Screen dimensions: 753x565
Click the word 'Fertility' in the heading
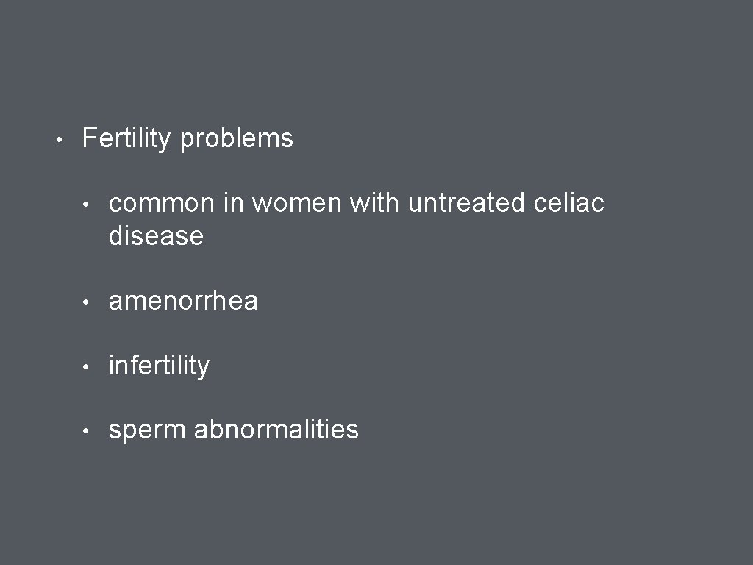pos(126,139)
